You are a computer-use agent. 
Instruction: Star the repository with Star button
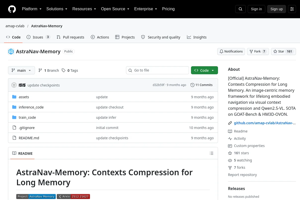[x=283, y=51]
